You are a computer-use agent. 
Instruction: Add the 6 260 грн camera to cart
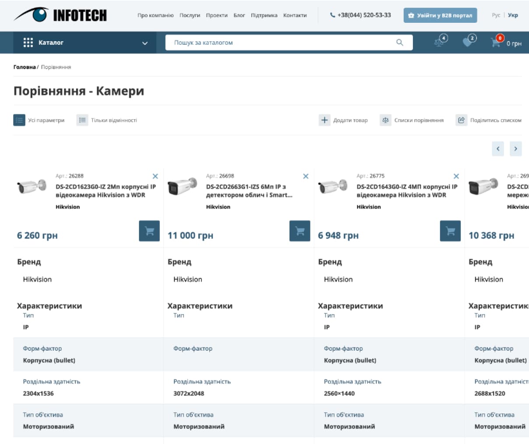tap(149, 231)
